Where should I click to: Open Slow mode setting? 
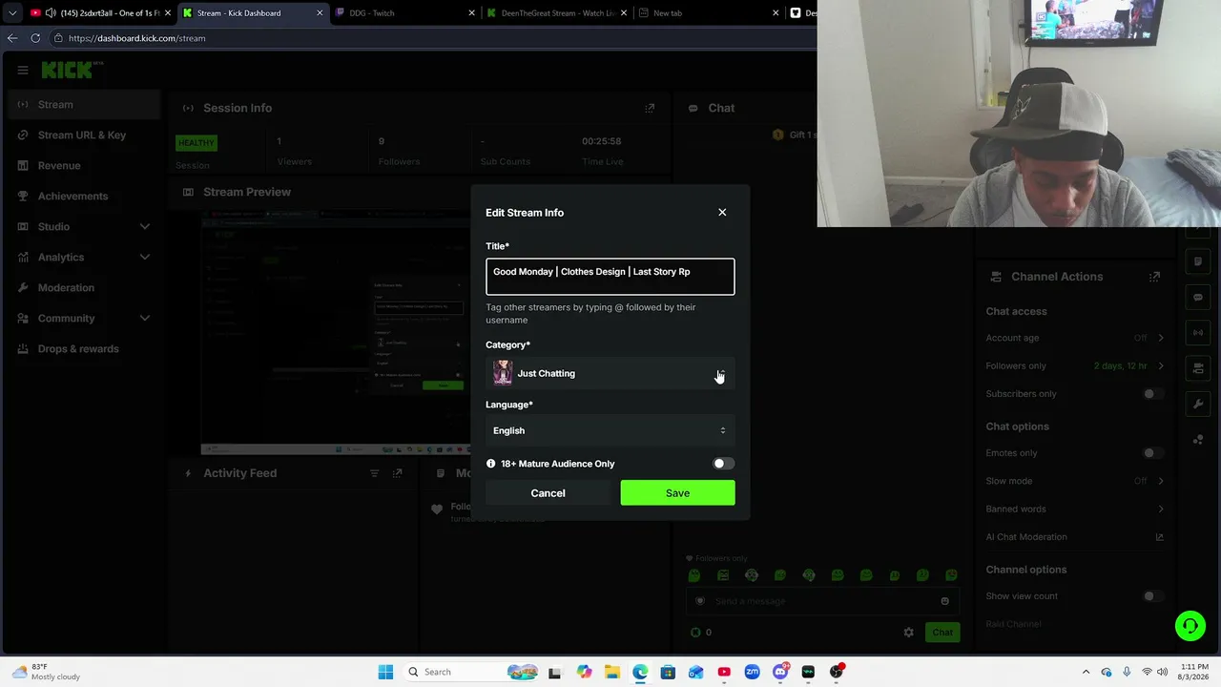coord(1074,481)
